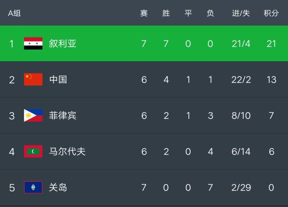
Task: Select team 马尔代夫 in the table
Action: point(67,151)
